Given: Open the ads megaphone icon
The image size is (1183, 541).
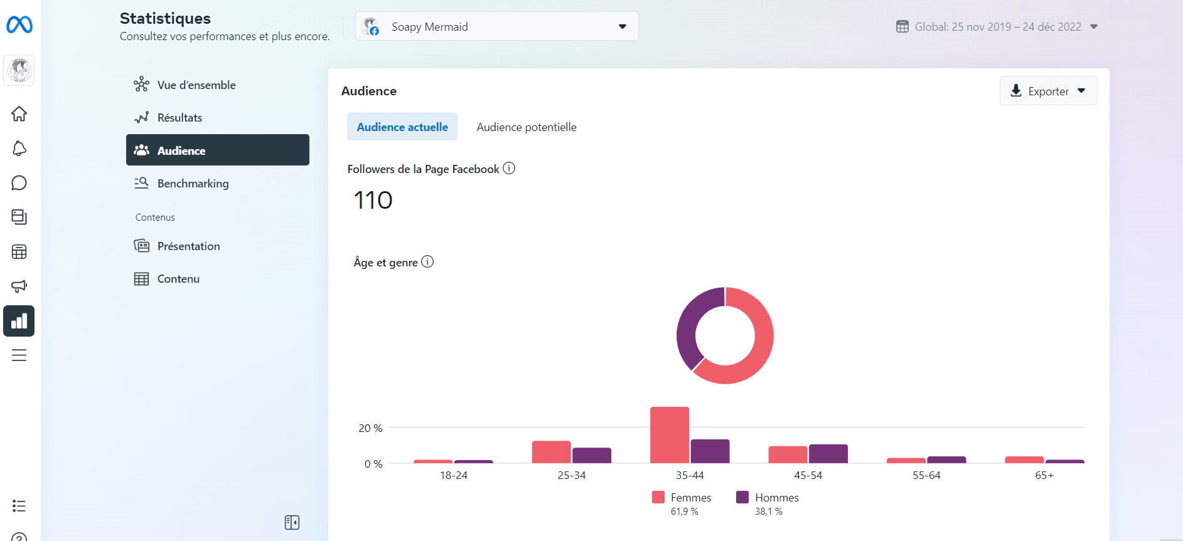Looking at the screenshot, I should click(x=19, y=286).
